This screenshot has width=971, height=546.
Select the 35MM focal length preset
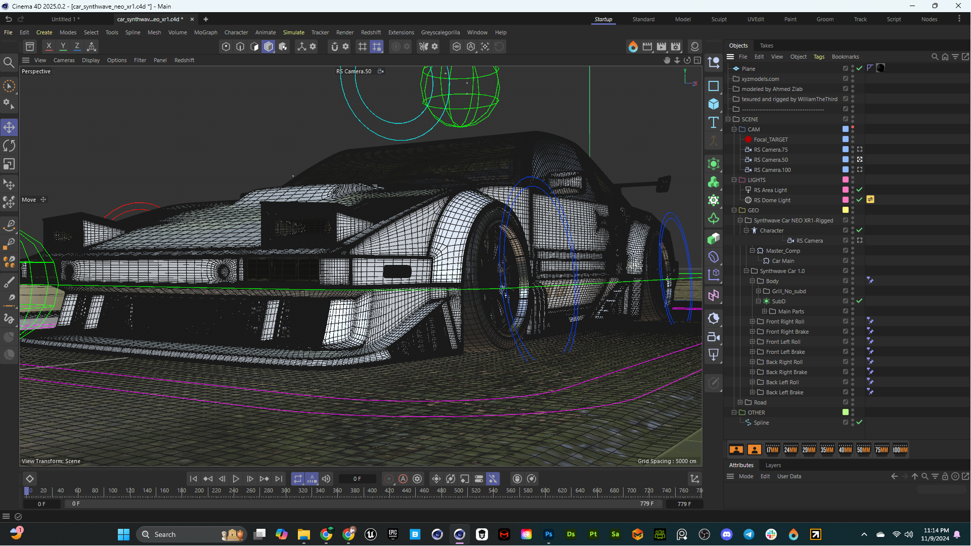point(827,449)
